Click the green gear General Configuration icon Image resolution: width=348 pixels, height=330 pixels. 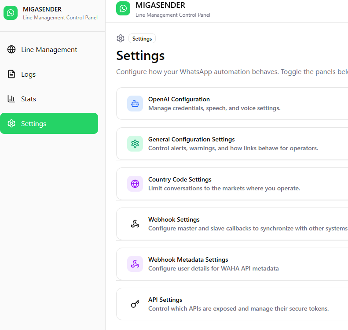coord(135,144)
